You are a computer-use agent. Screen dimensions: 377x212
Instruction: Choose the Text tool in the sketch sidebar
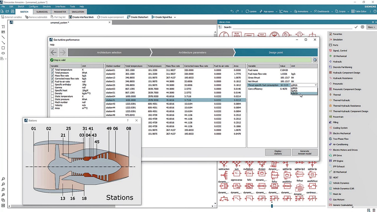click(x=3, y=26)
